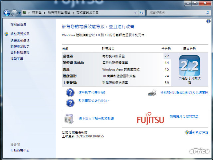Click the graphics subscore 4.5

167,69
